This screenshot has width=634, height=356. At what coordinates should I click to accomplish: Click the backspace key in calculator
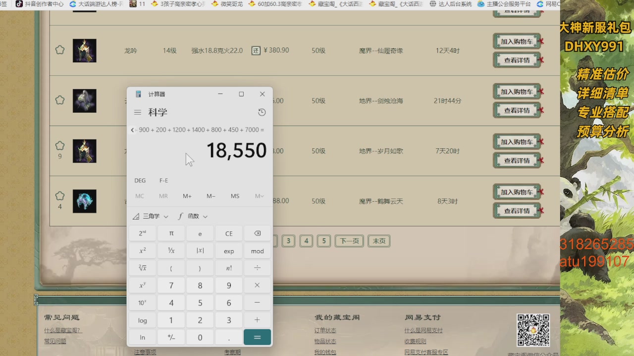[x=257, y=233]
